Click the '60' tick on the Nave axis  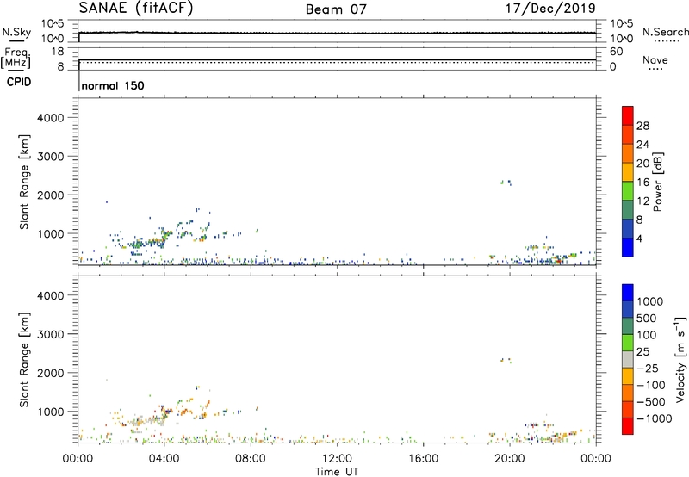(x=616, y=52)
